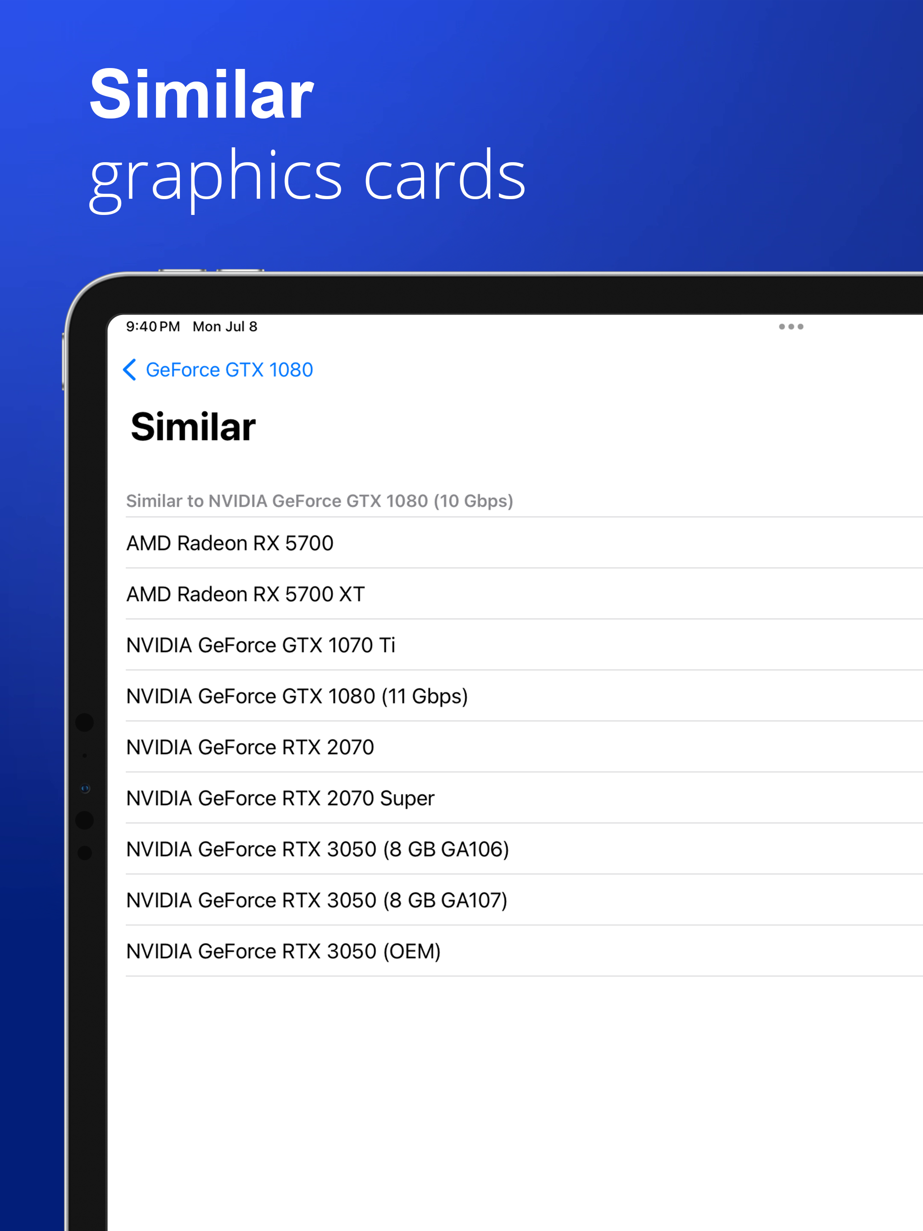
Task: Go back to GeForce GTX 1080
Action: pos(229,369)
